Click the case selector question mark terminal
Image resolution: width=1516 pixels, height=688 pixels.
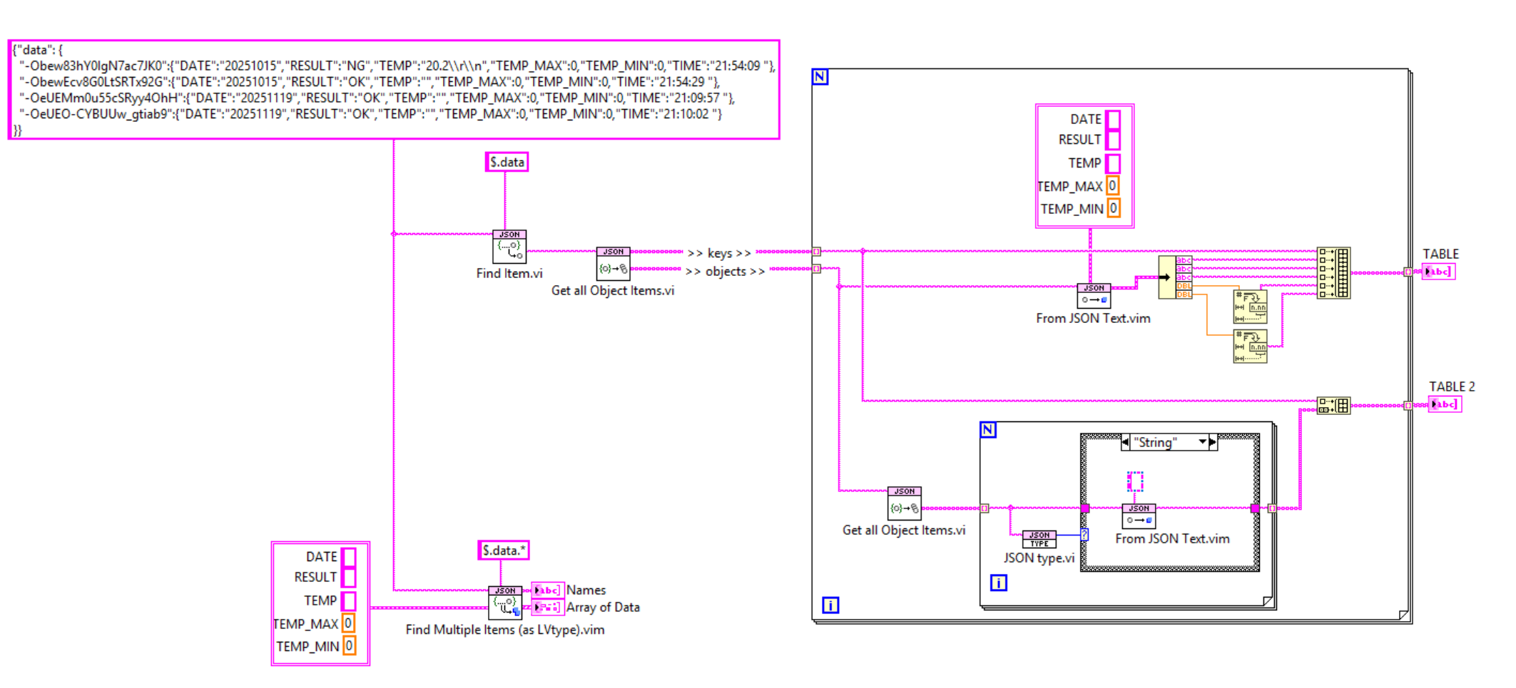pyautogui.click(x=1084, y=534)
